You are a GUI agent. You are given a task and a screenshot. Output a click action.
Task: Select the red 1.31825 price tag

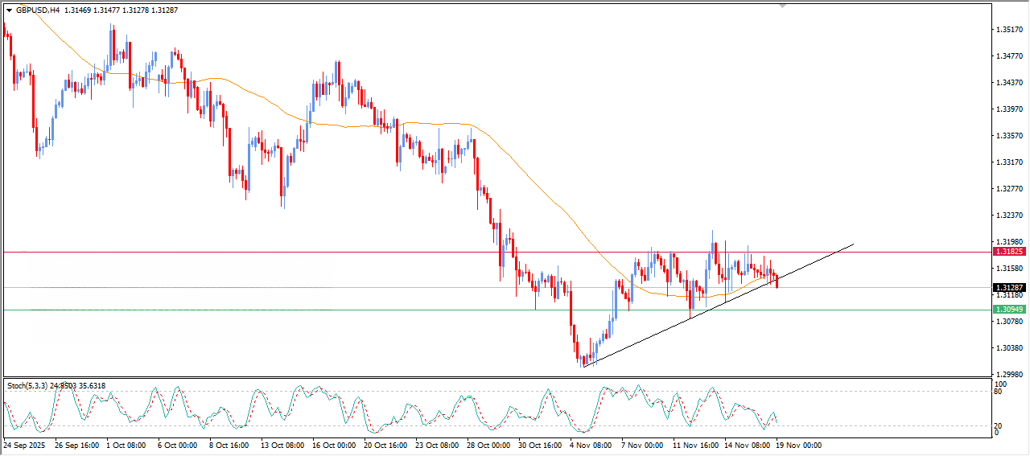click(x=1009, y=252)
